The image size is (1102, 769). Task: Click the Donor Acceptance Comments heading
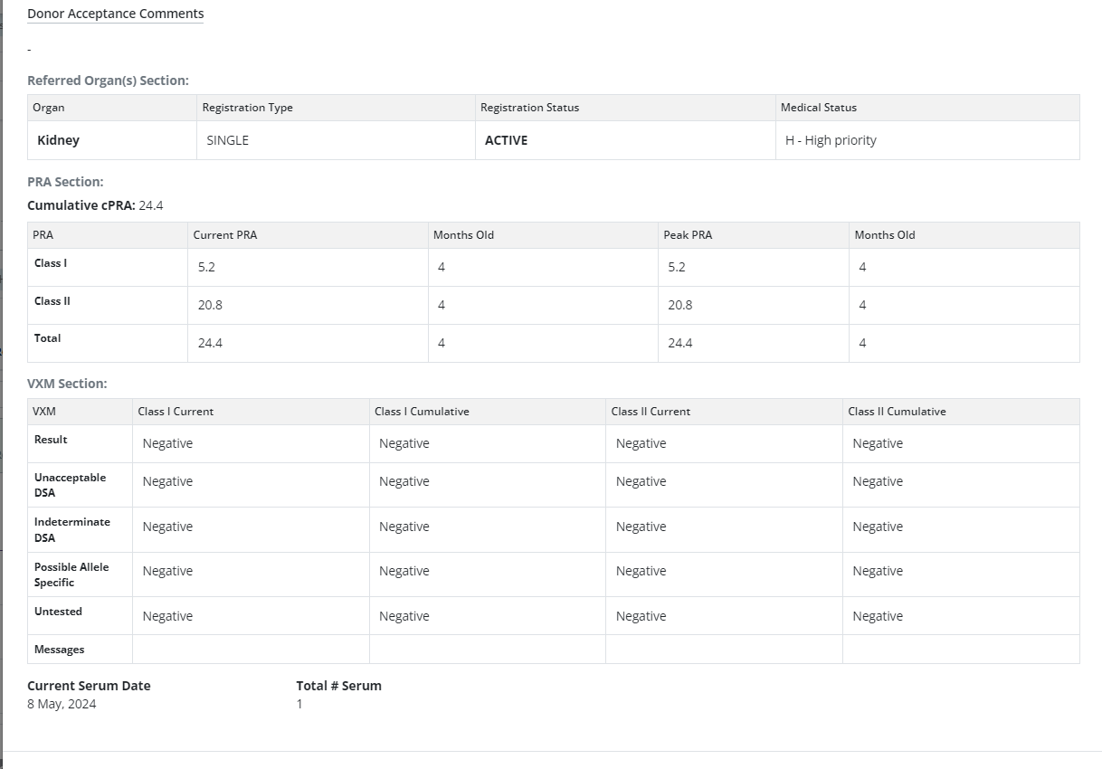pos(115,14)
